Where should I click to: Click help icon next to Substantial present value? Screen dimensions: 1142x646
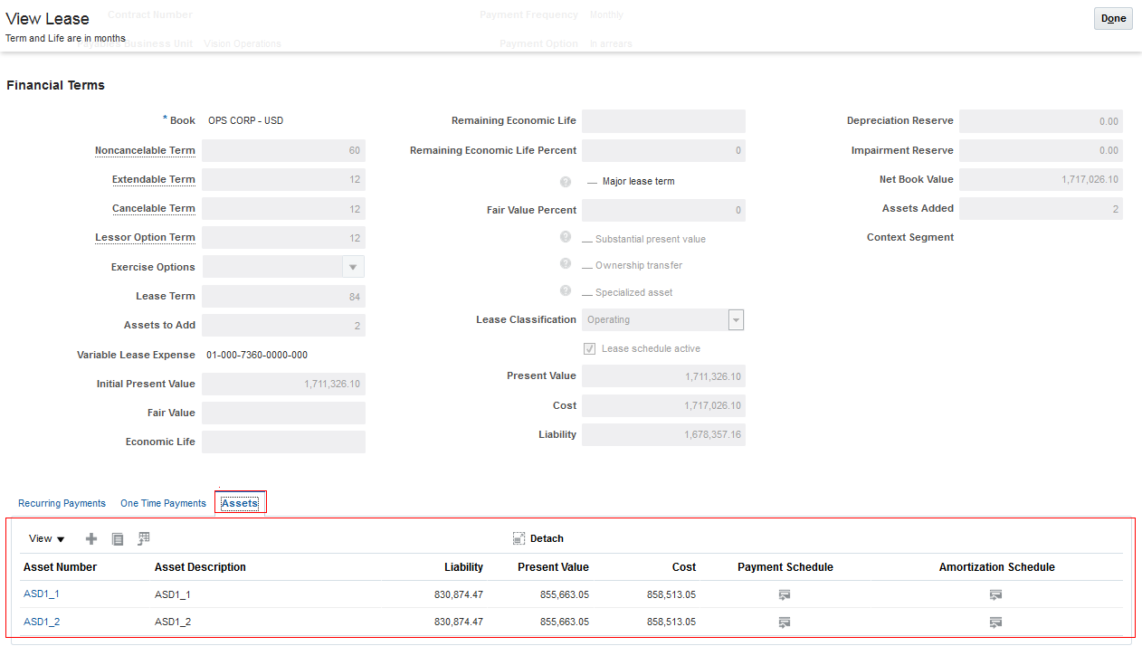click(x=566, y=237)
